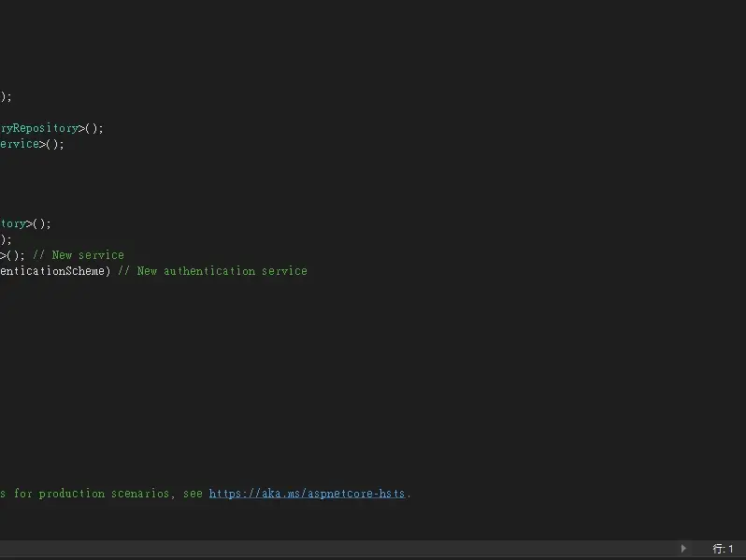Click the teal ervice type name
This screenshot has height=560, width=746.
[x=19, y=144]
